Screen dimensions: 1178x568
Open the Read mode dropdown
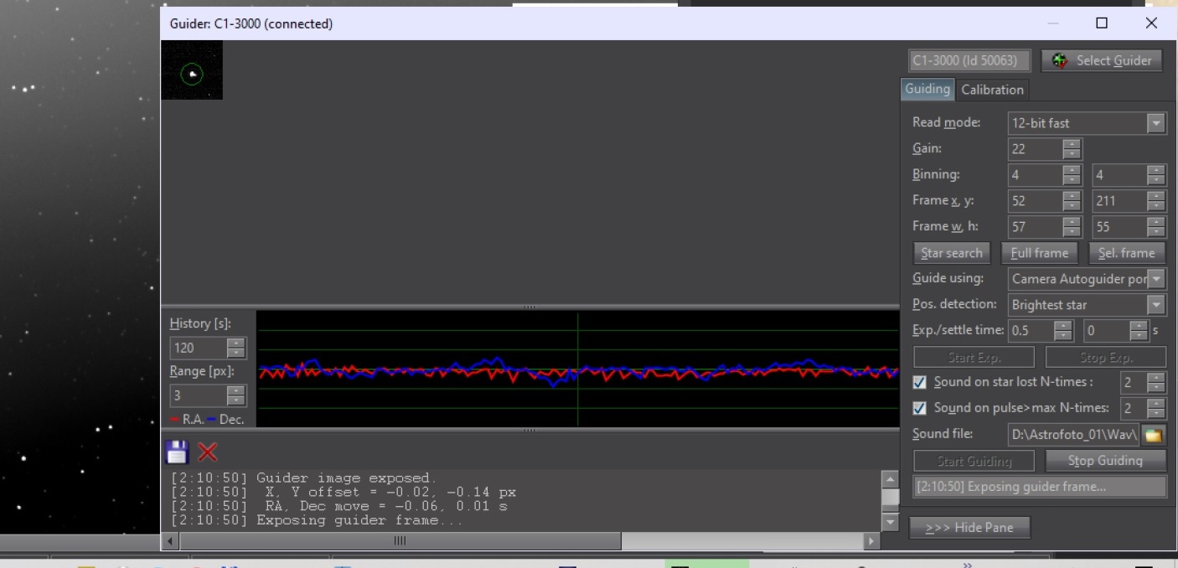coord(1156,123)
